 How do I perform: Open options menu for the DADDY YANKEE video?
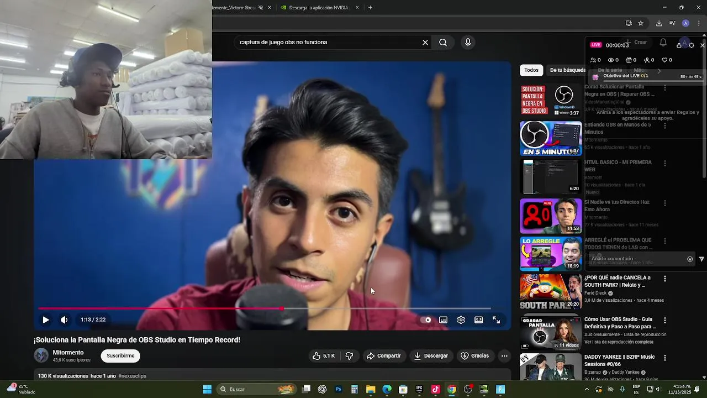[x=665, y=358]
